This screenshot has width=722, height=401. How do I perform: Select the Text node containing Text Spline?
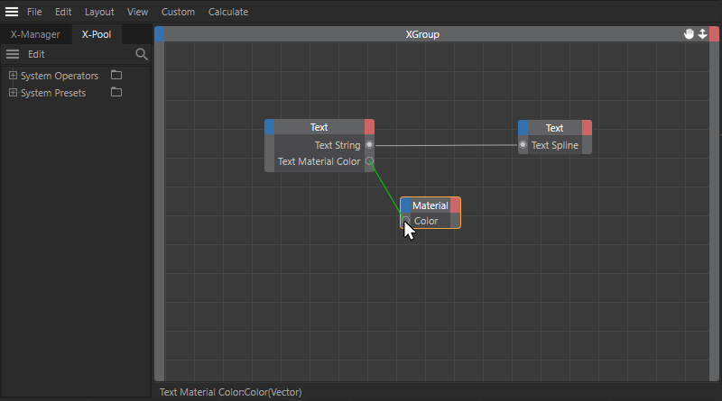(x=555, y=128)
